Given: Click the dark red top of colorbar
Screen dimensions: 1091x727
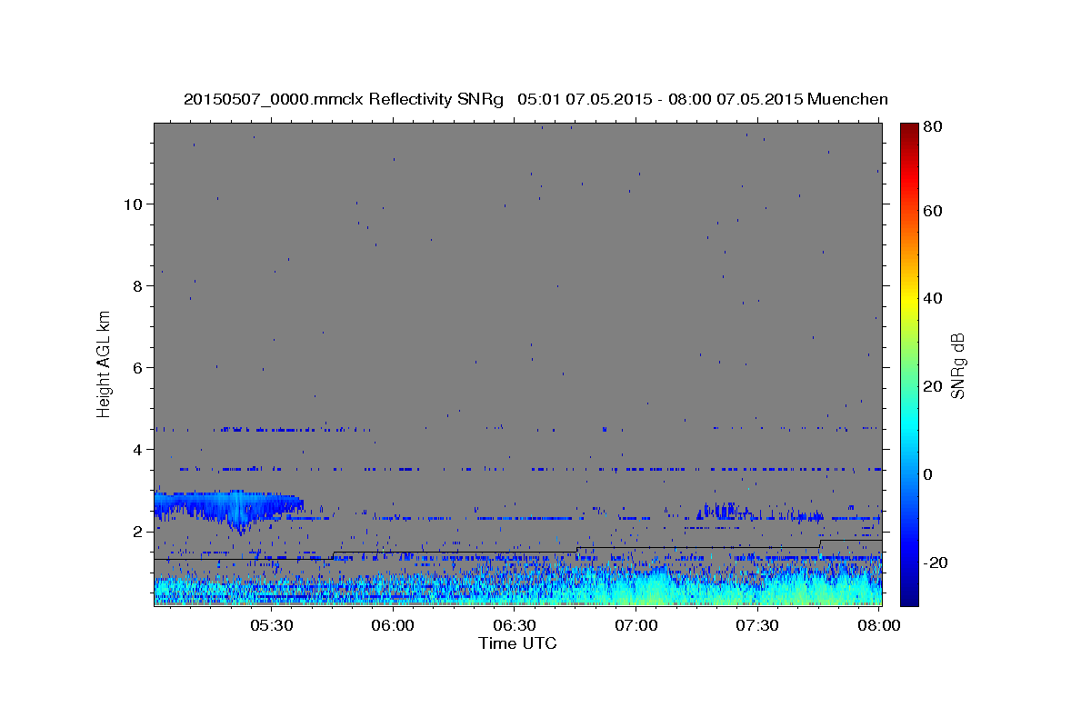Looking at the screenshot, I should point(908,132).
